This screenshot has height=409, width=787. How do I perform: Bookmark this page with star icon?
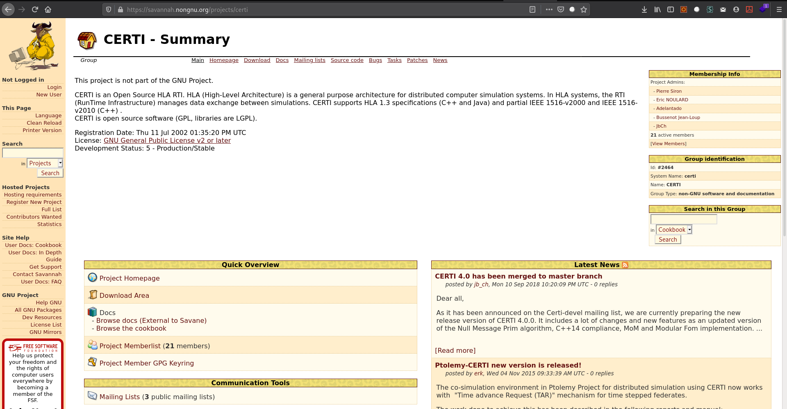click(x=584, y=9)
